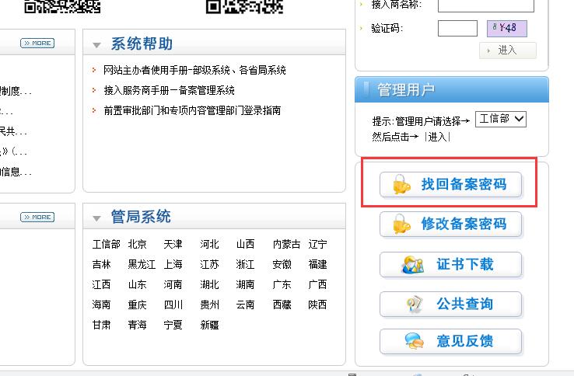Open 前置审批部门 login guide link
This screenshot has width=574, height=376.
192,110
